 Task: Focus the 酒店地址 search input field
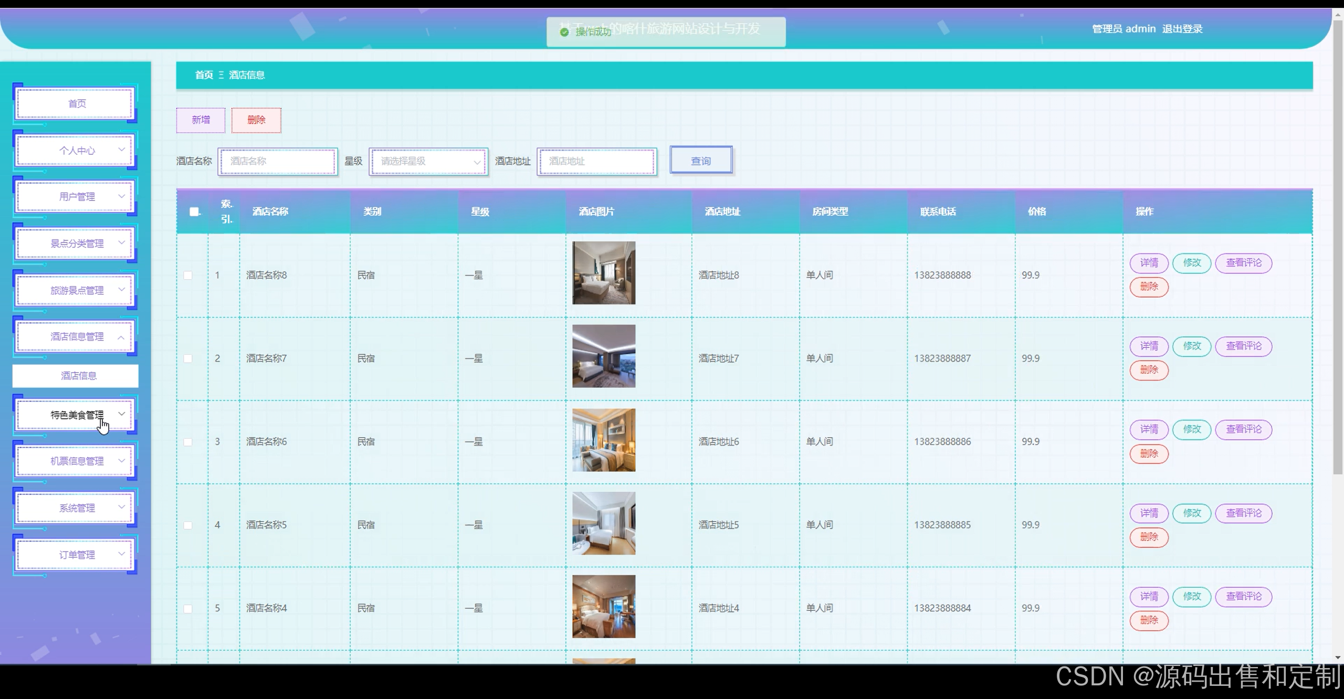pyautogui.click(x=597, y=161)
